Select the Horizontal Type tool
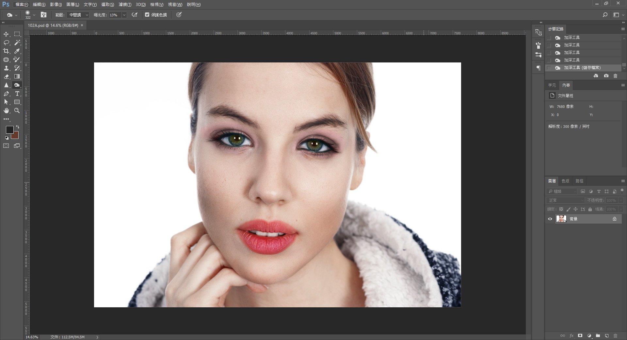Viewport: 627px width, 340px height. [17, 93]
